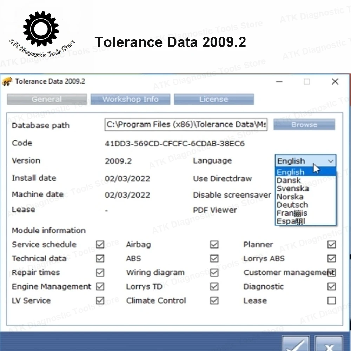This screenshot has width=351, height=351.
Task: Click the Use Directdraw label
Action: (223, 179)
